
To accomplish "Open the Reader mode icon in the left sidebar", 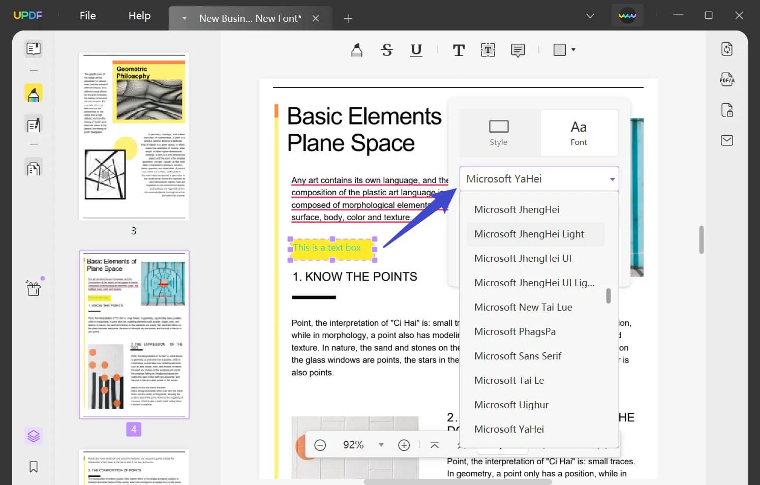I will [34, 48].
